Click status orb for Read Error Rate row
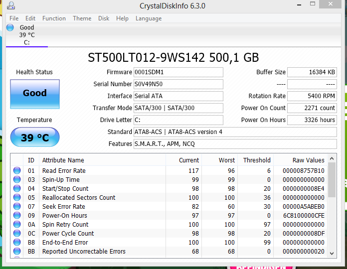The height and width of the screenshot is (269, 347). coord(17,170)
